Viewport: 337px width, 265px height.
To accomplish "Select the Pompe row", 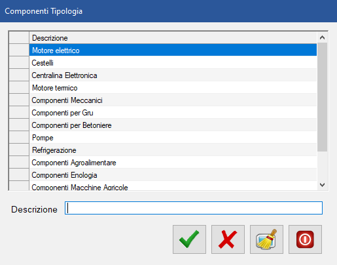I will pyautogui.click(x=173, y=137).
